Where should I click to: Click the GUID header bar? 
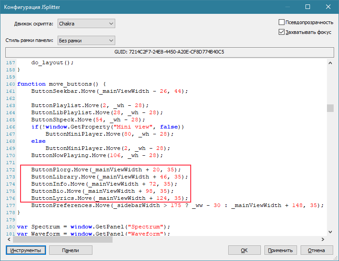tap(169, 52)
